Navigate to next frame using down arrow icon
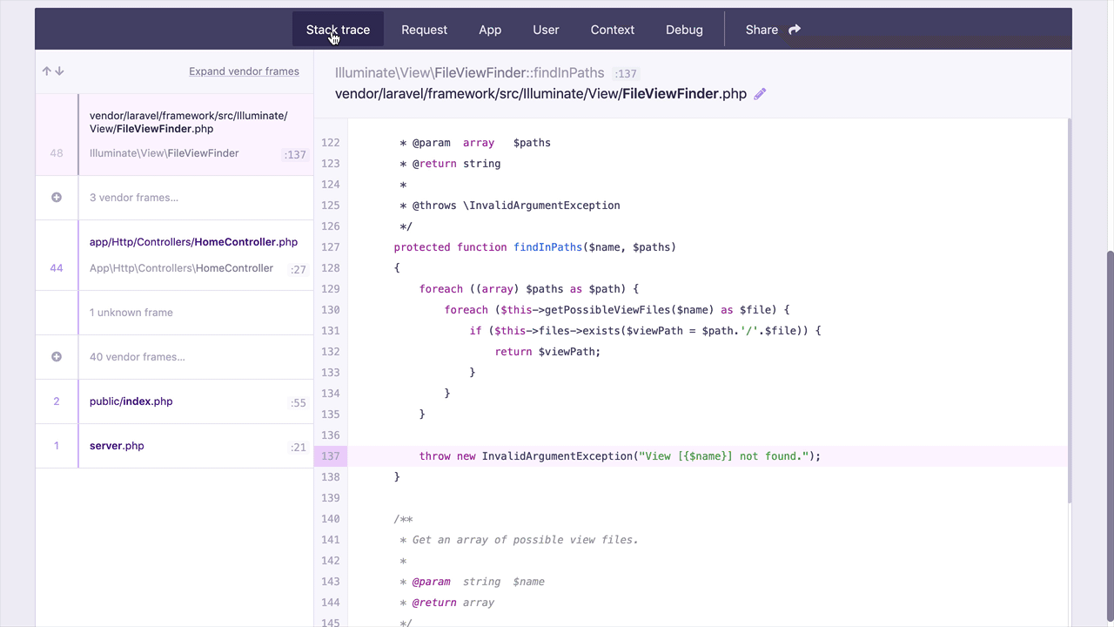 58,71
